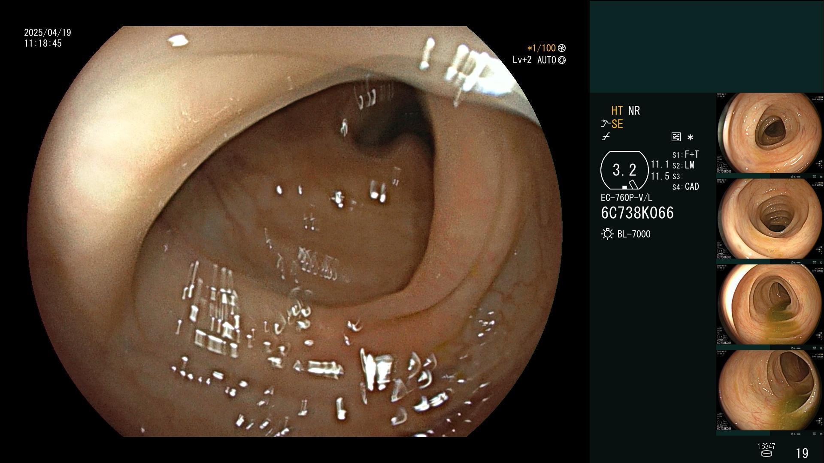The width and height of the screenshot is (824, 463).
Task: Click the time 11:18:45
Action: click(x=43, y=43)
